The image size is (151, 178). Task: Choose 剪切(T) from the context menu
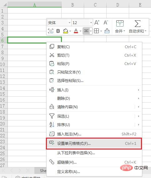click(94, 55)
